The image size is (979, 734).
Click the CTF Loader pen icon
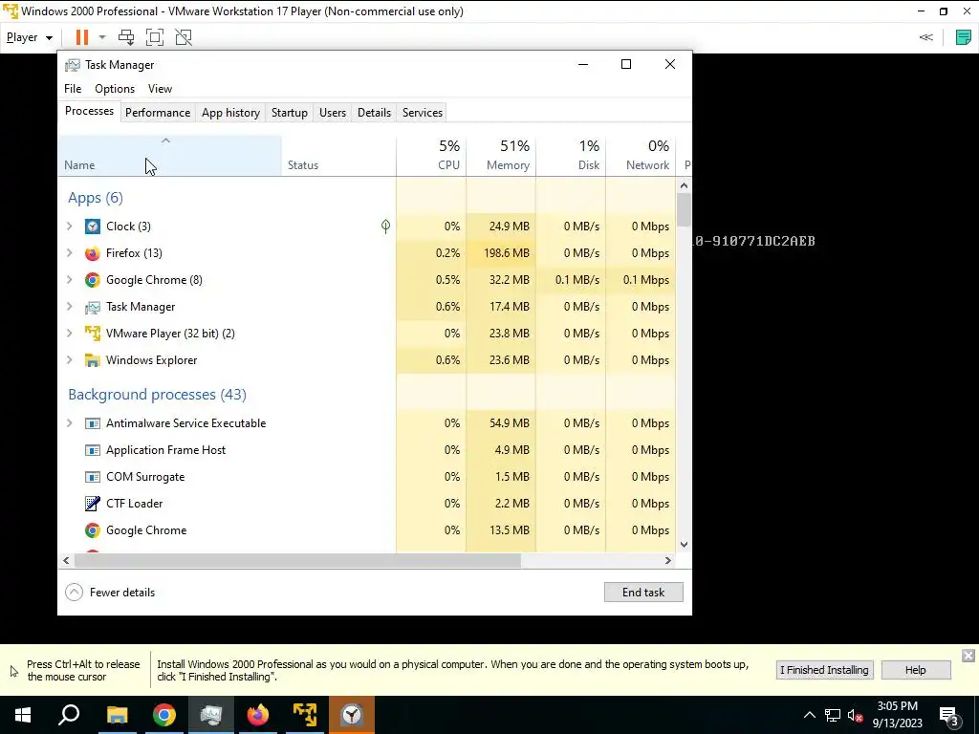(93, 503)
